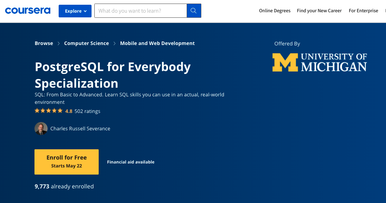386x203 pixels.
Task: Click Charles Russell Severance's profile photo
Action: point(41,128)
